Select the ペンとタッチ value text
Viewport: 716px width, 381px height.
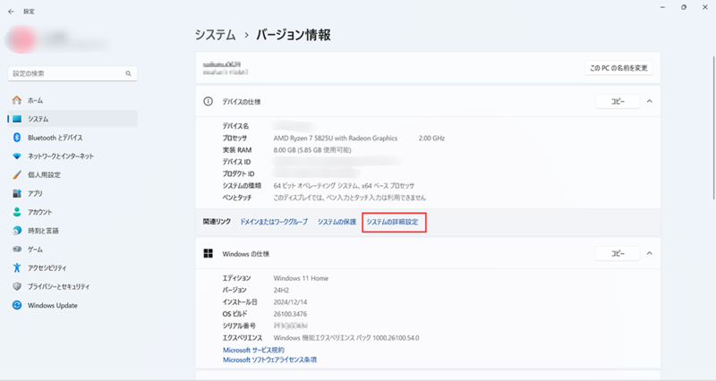[x=350, y=198]
